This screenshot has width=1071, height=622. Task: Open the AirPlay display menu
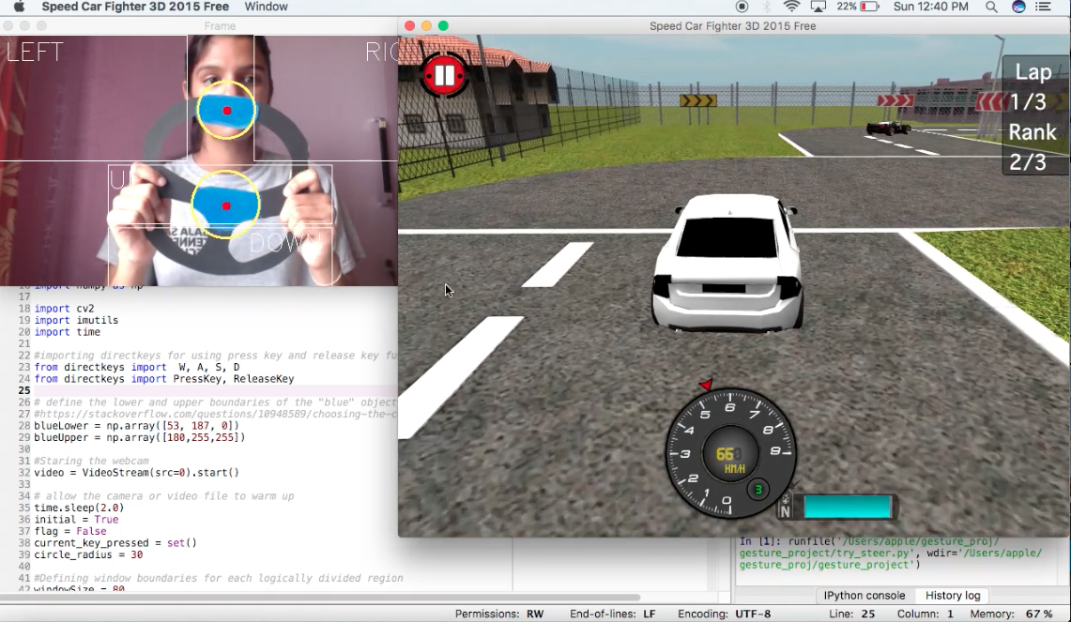[818, 7]
